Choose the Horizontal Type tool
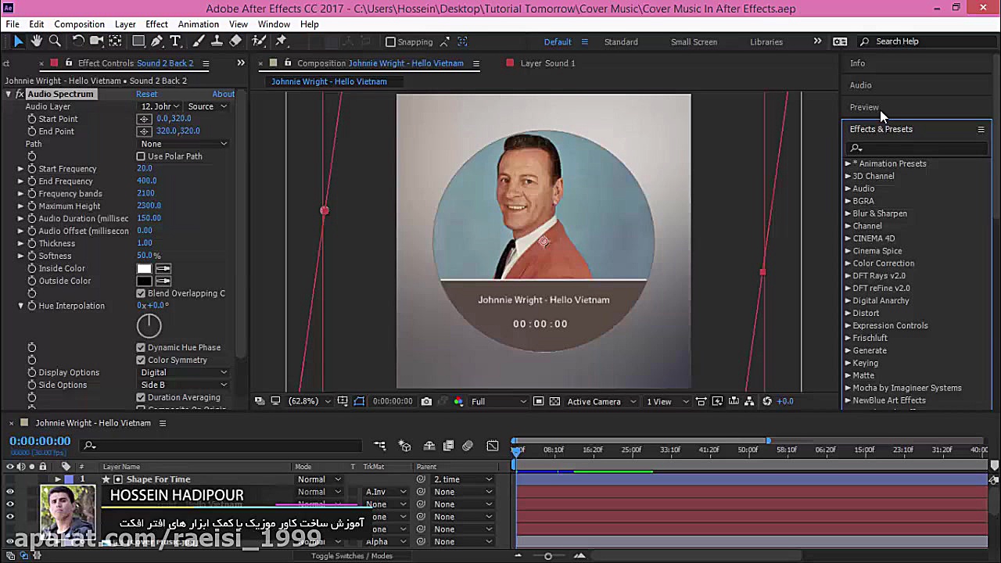Screen dimensions: 1001x563 pos(175,41)
